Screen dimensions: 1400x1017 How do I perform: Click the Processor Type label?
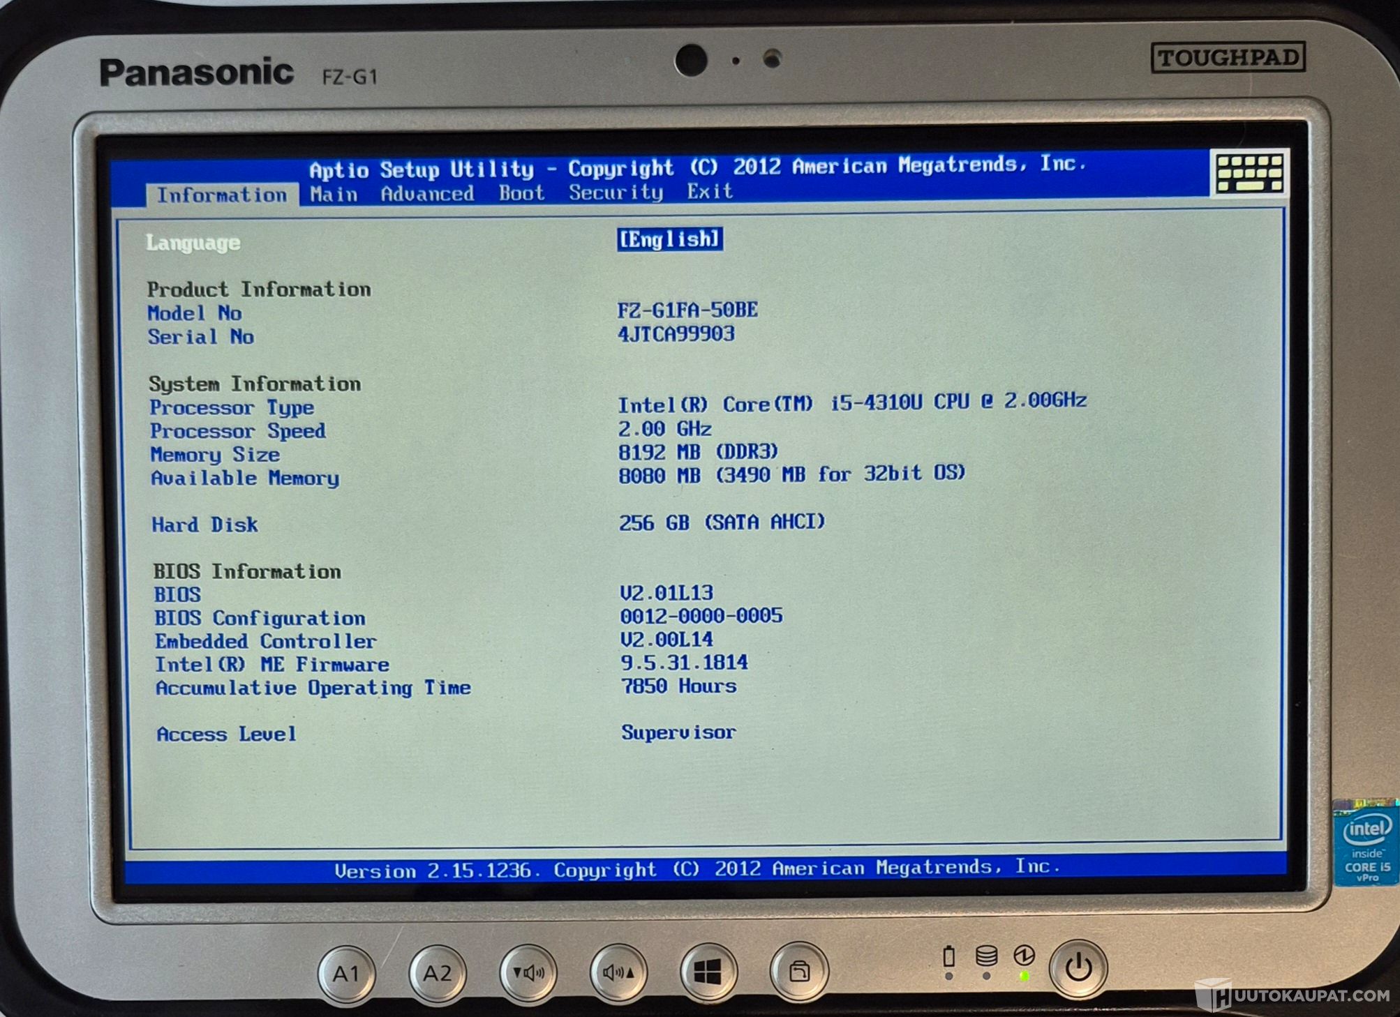(x=232, y=407)
